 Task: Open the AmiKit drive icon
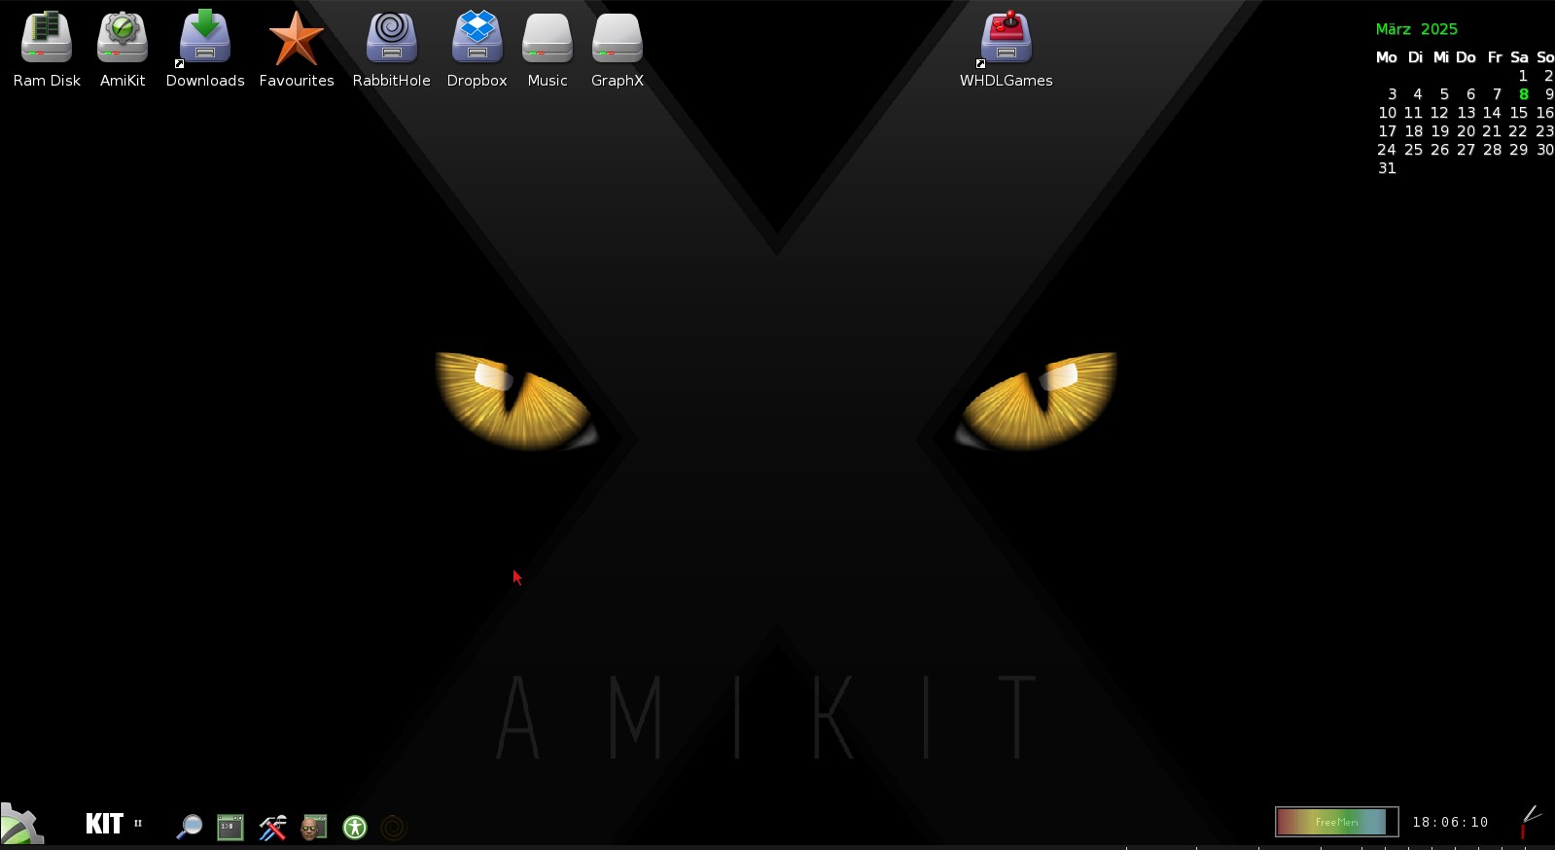(x=123, y=38)
